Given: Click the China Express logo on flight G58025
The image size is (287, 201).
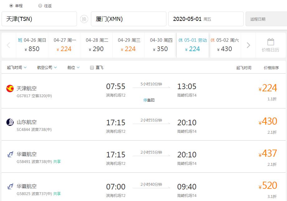Looking at the screenshot, I should click(10, 186).
